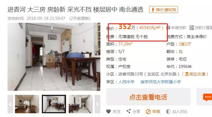Screen dimensions: 212x117
Task: Open the orange chat bubble icon
Action: (x=207, y=97)
